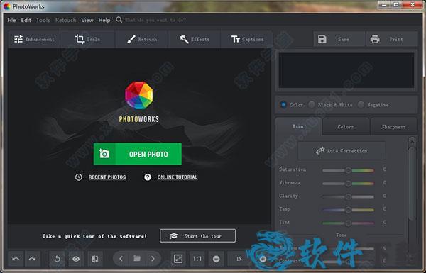Open the ONLINE TUTORIAL link
Image resolution: width=426 pixels, height=273 pixels.
[x=177, y=177]
